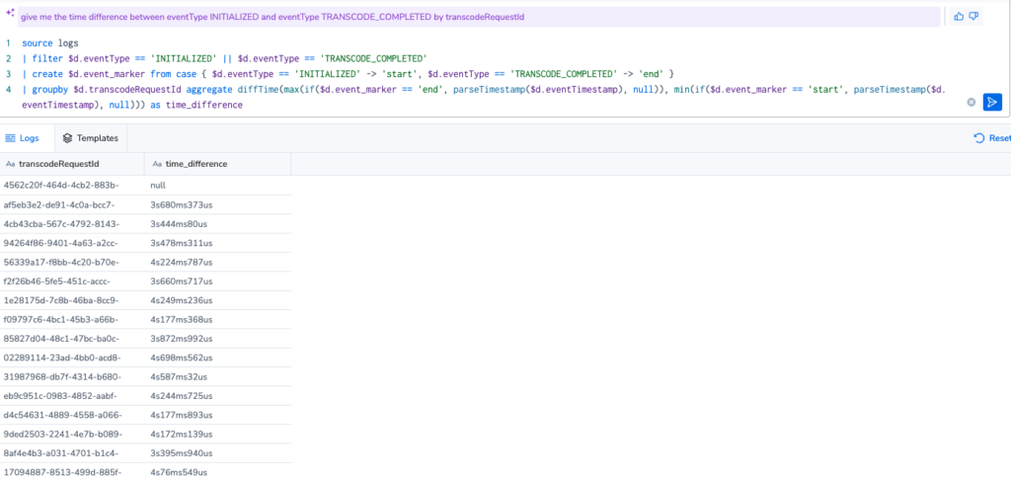This screenshot has width=1011, height=479.
Task: Click line 1 'source logs' in editor
Action: point(49,43)
